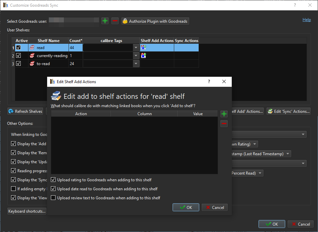Click the Shelf Add Actions icon for 'read'
The image size is (318, 232).
(143, 47)
